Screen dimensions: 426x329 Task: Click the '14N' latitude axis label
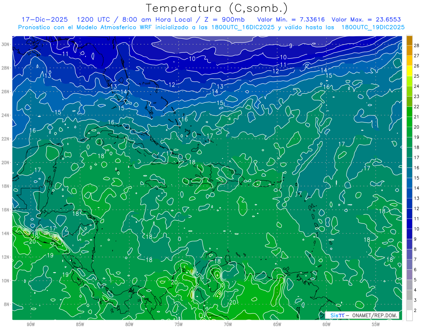6,234
